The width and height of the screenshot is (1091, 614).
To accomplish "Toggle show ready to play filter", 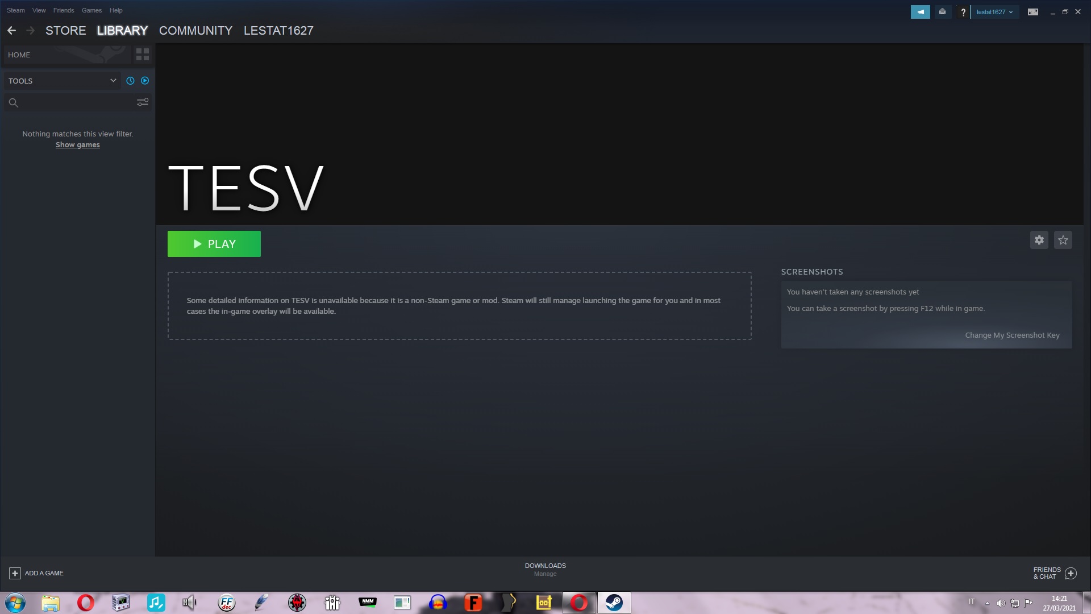I will tap(145, 81).
